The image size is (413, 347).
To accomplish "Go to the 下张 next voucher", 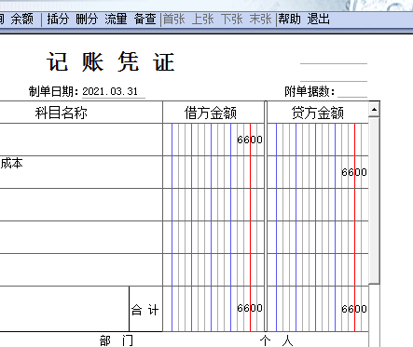I will pos(232,19).
